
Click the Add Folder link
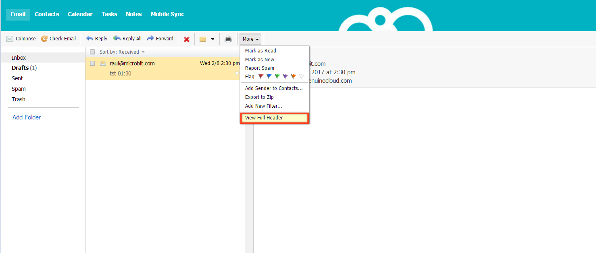point(27,117)
